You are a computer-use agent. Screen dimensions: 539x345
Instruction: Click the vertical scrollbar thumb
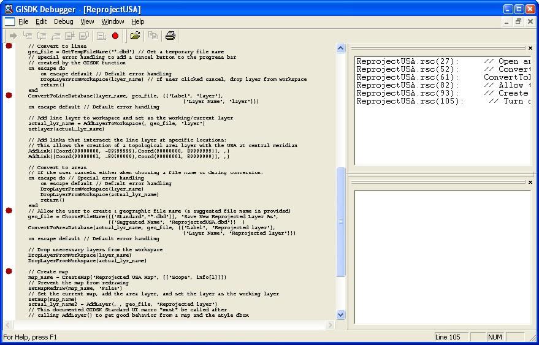(x=340, y=222)
